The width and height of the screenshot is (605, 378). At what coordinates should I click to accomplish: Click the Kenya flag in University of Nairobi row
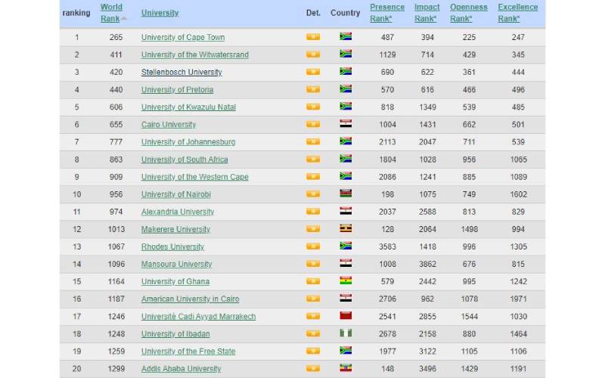click(346, 194)
